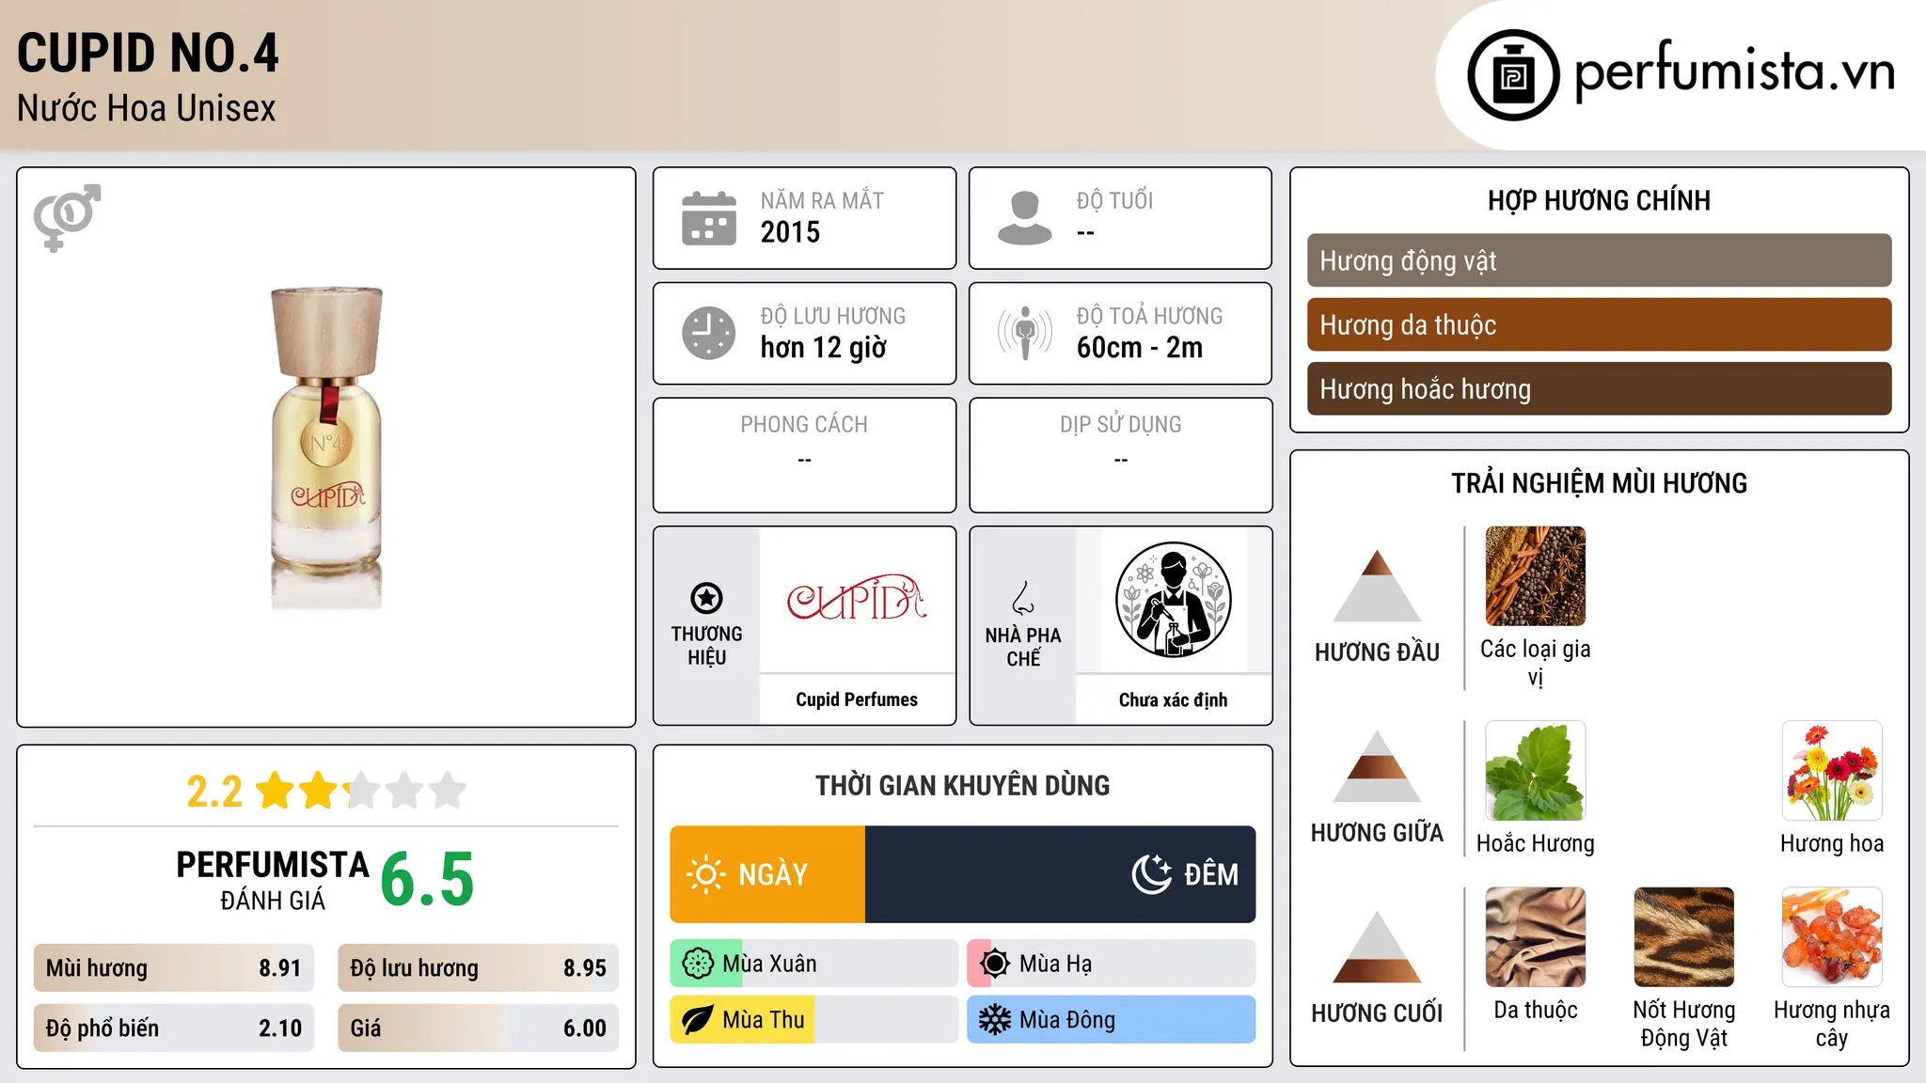1926x1083 pixels.
Task: Select the Hương da thuộc accord bar
Action: 1599,324
